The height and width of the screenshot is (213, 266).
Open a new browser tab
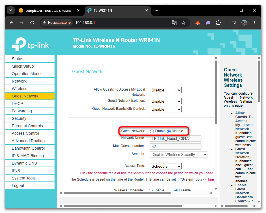[x=157, y=10]
